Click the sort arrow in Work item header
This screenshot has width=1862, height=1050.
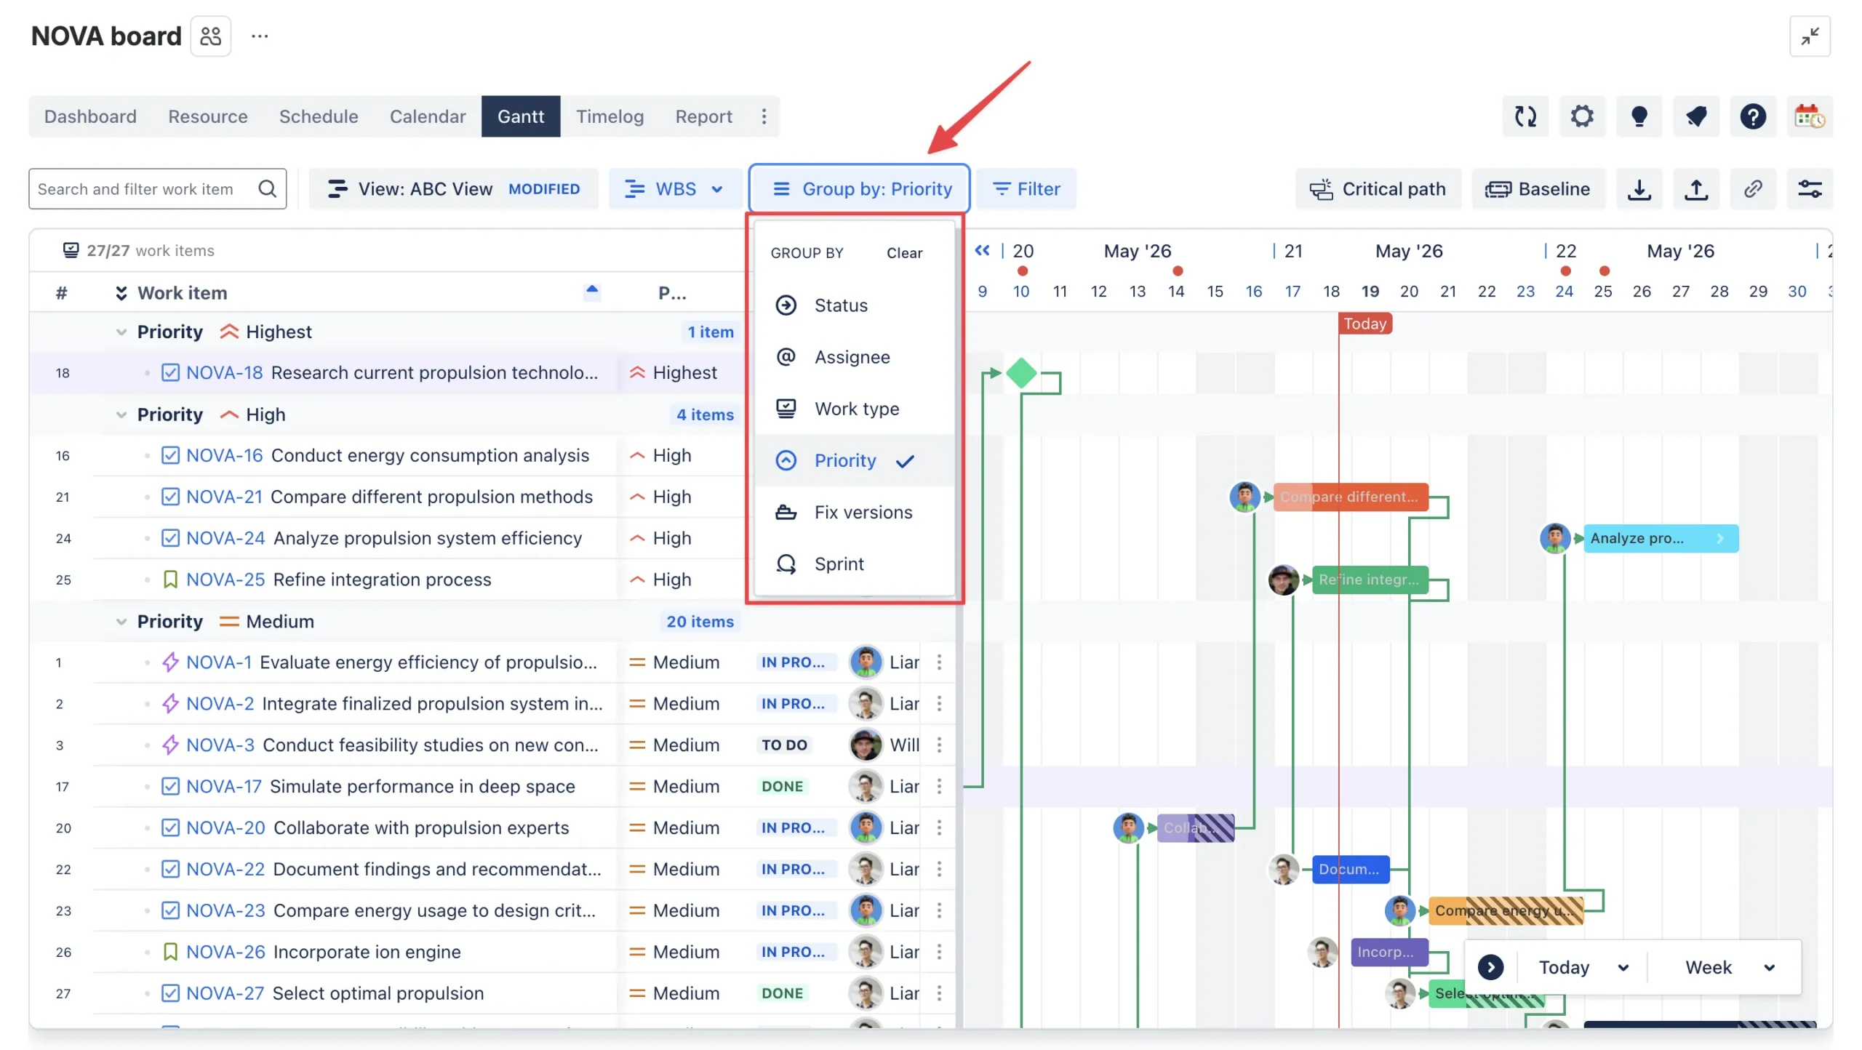592,291
